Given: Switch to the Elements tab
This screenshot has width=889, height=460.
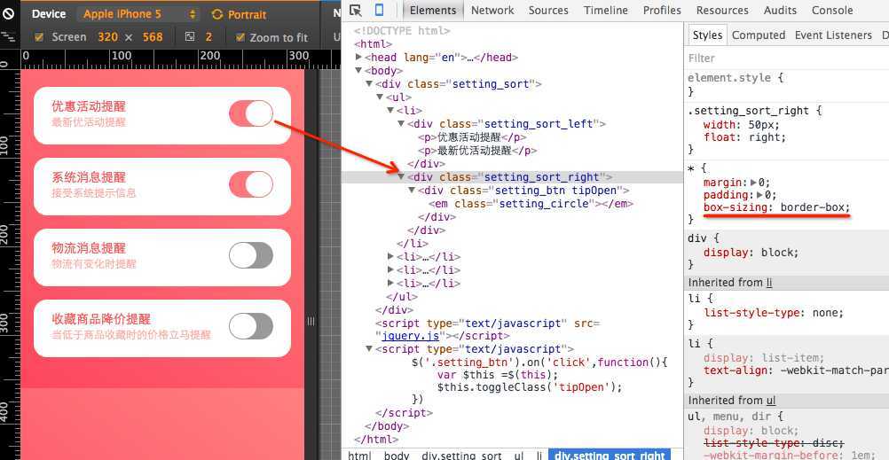Looking at the screenshot, I should coord(433,11).
